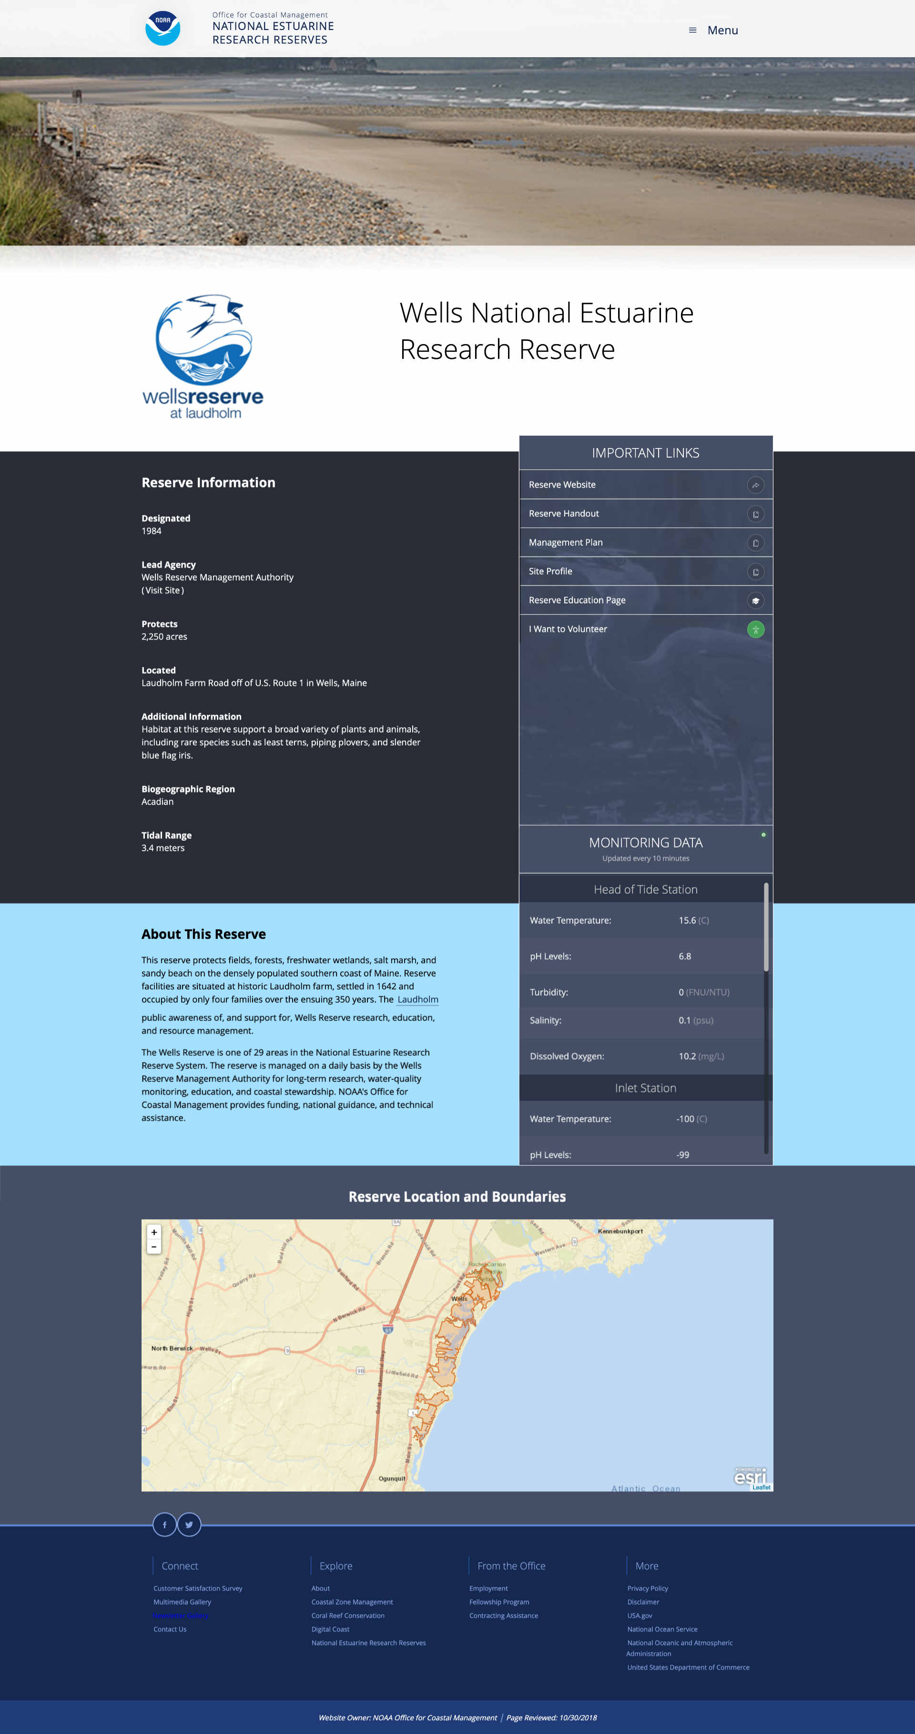Click the green I Want to Volunteer icon
The image size is (915, 1734).
coord(755,629)
